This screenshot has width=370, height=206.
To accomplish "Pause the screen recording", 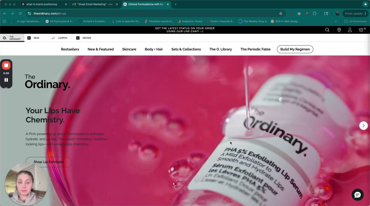I will click(x=6, y=80).
